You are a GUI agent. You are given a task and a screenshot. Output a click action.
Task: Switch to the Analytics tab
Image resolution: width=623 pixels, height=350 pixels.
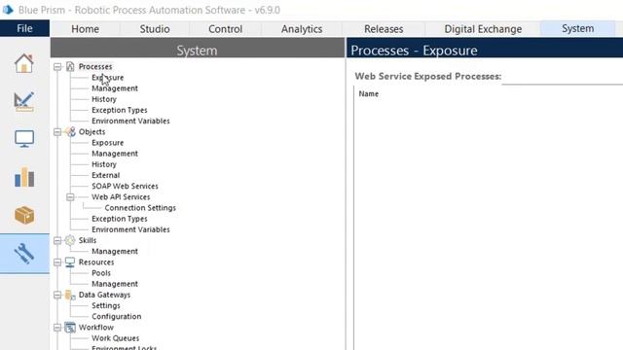click(x=302, y=29)
